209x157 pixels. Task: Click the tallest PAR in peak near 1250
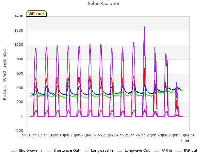click(x=144, y=27)
